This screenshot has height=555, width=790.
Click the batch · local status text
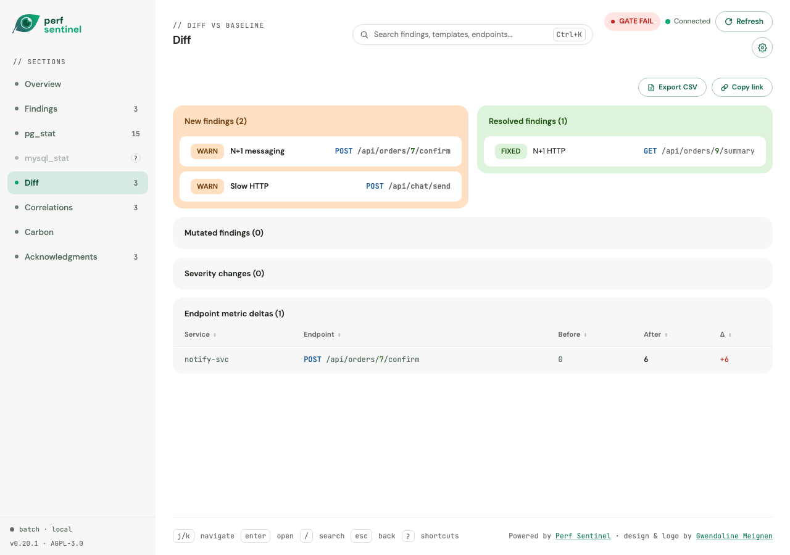(x=41, y=530)
